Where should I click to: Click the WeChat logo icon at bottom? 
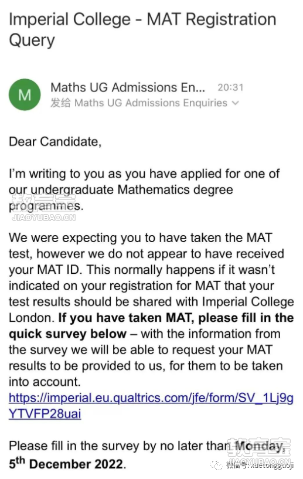tap(217, 466)
